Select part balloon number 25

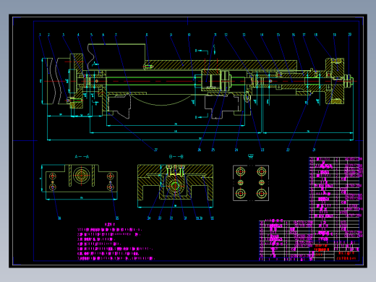213,150
